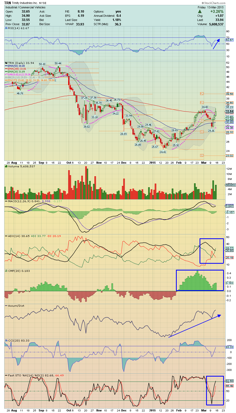Click the company name Trinity Industries Inc.
The image size is (236, 413).
click(25, 3)
